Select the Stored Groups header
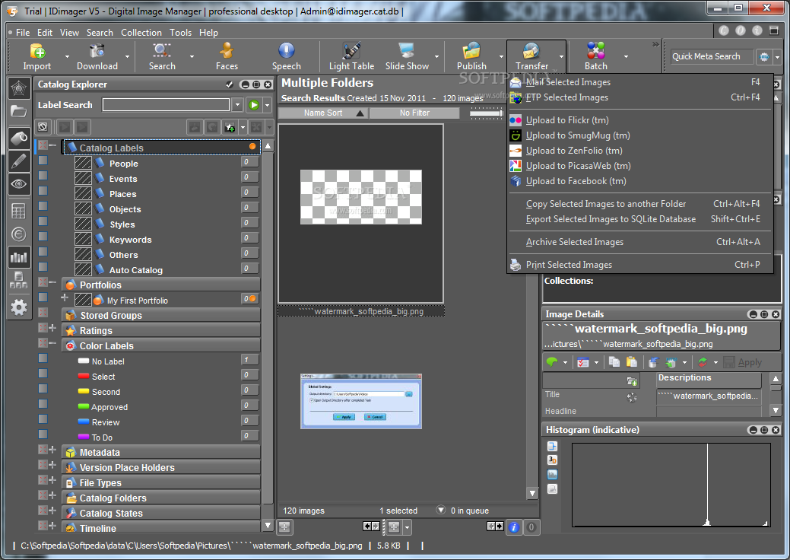Screen dimensions: 790x560 161,316
